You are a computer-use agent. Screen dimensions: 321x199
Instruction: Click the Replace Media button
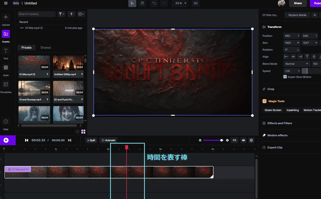pos(297,15)
